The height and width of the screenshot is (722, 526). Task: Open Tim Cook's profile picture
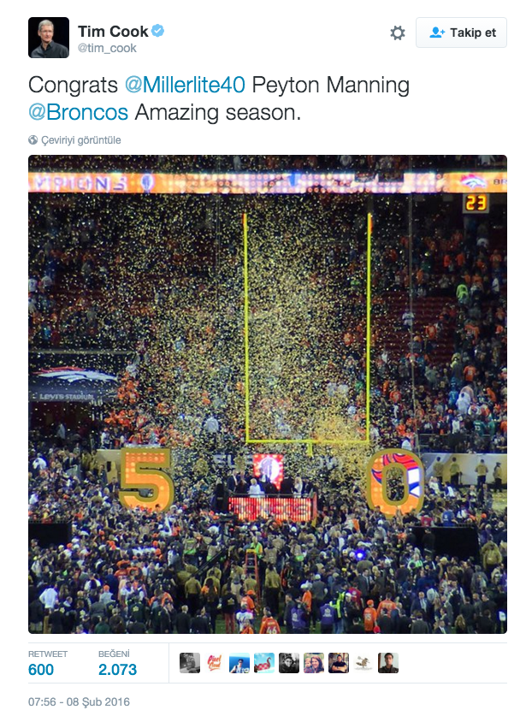(49, 38)
